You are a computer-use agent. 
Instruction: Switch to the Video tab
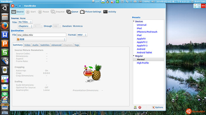click(27, 45)
